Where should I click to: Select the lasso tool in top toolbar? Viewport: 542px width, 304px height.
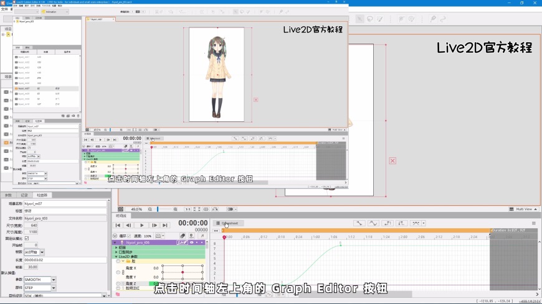click(x=370, y=19)
